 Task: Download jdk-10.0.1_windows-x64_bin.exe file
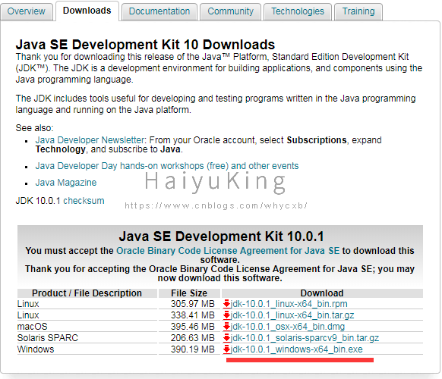pyautogui.click(x=296, y=349)
